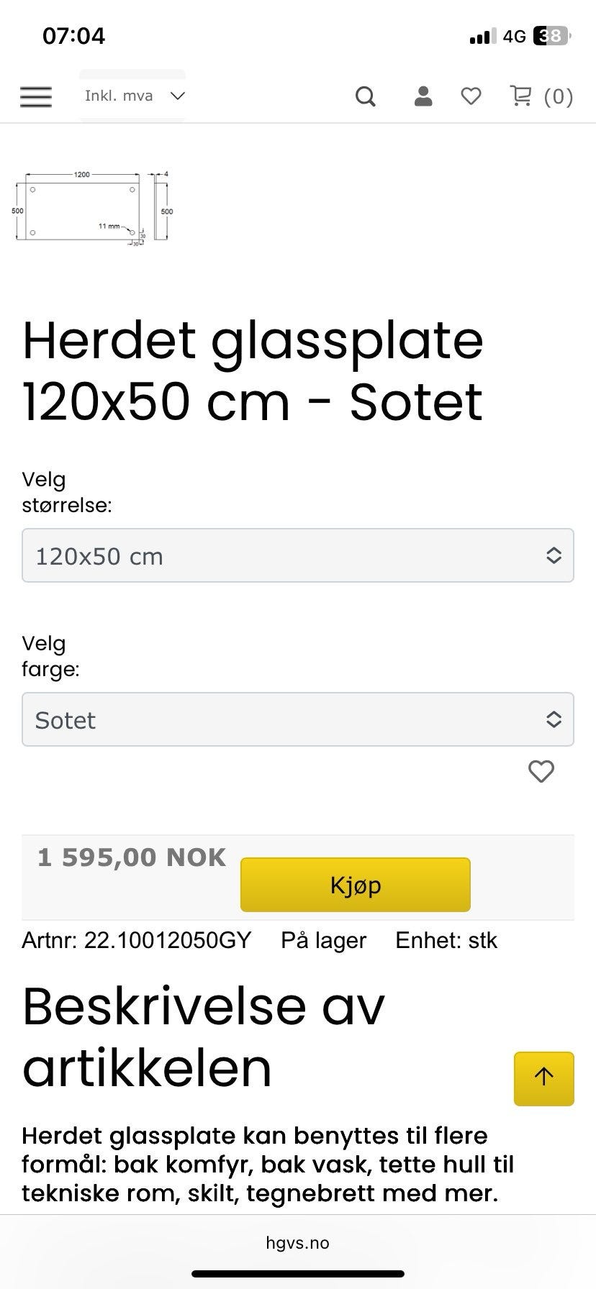
Task: Expand the Inkl. mva dropdown
Action: [132, 96]
